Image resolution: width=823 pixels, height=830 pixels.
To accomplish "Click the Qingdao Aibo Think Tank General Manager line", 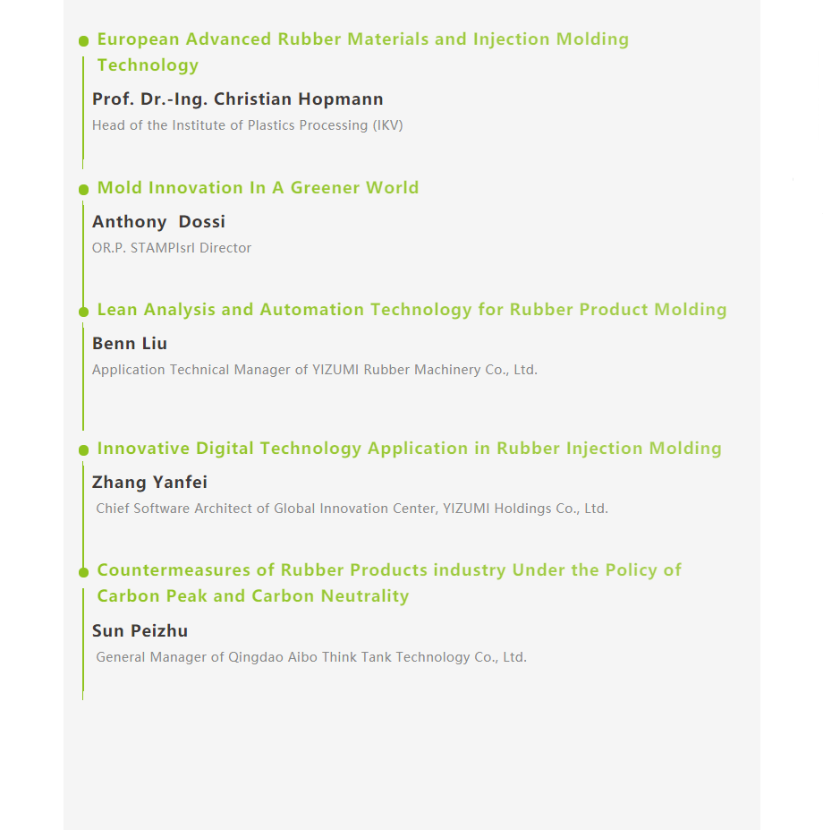I will pos(311,657).
